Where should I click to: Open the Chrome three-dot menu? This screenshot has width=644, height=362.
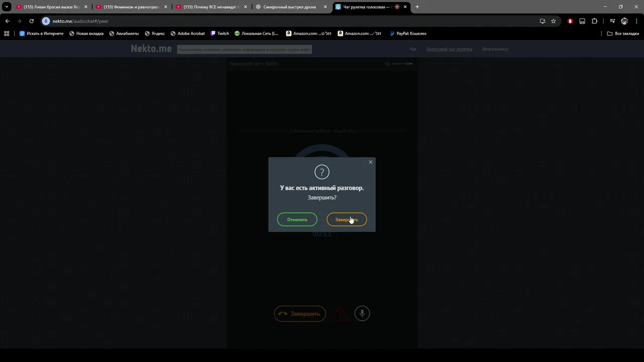click(636, 21)
